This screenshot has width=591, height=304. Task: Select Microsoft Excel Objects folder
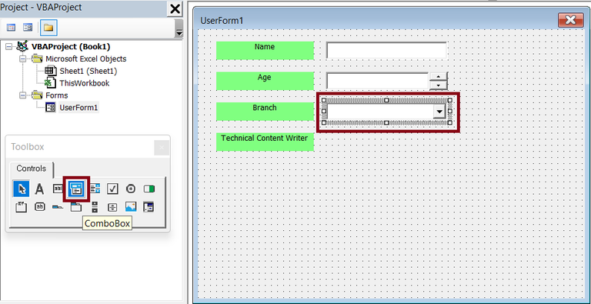click(86, 58)
